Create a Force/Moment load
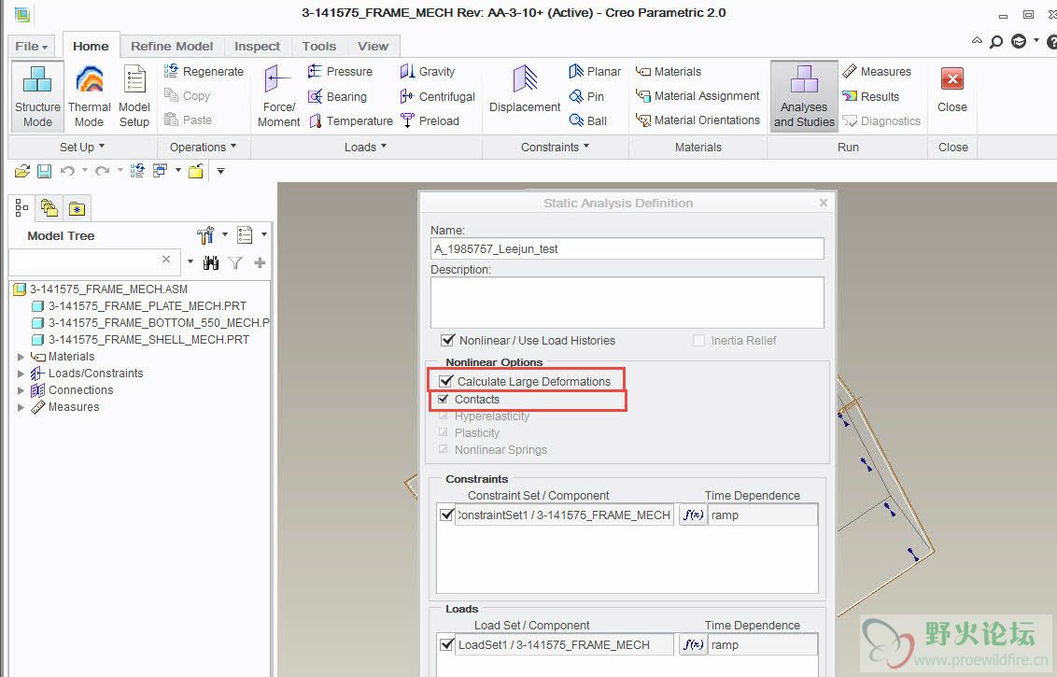 click(x=278, y=96)
